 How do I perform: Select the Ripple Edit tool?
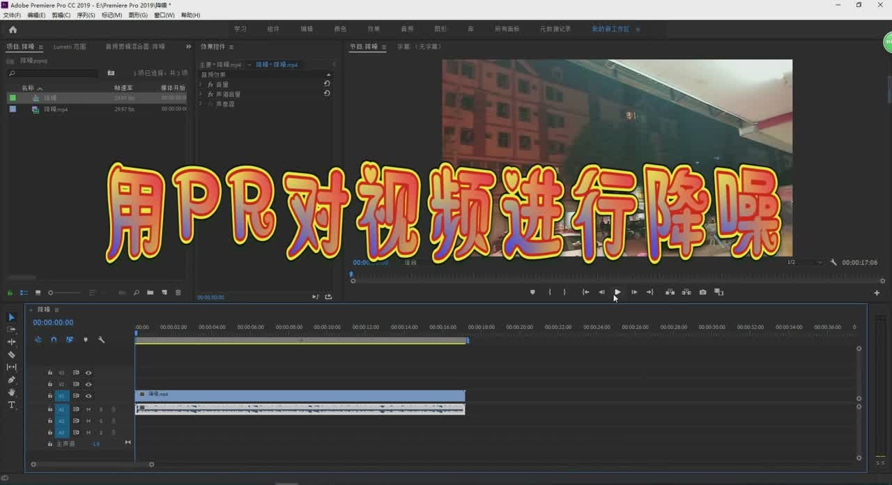pos(11,342)
